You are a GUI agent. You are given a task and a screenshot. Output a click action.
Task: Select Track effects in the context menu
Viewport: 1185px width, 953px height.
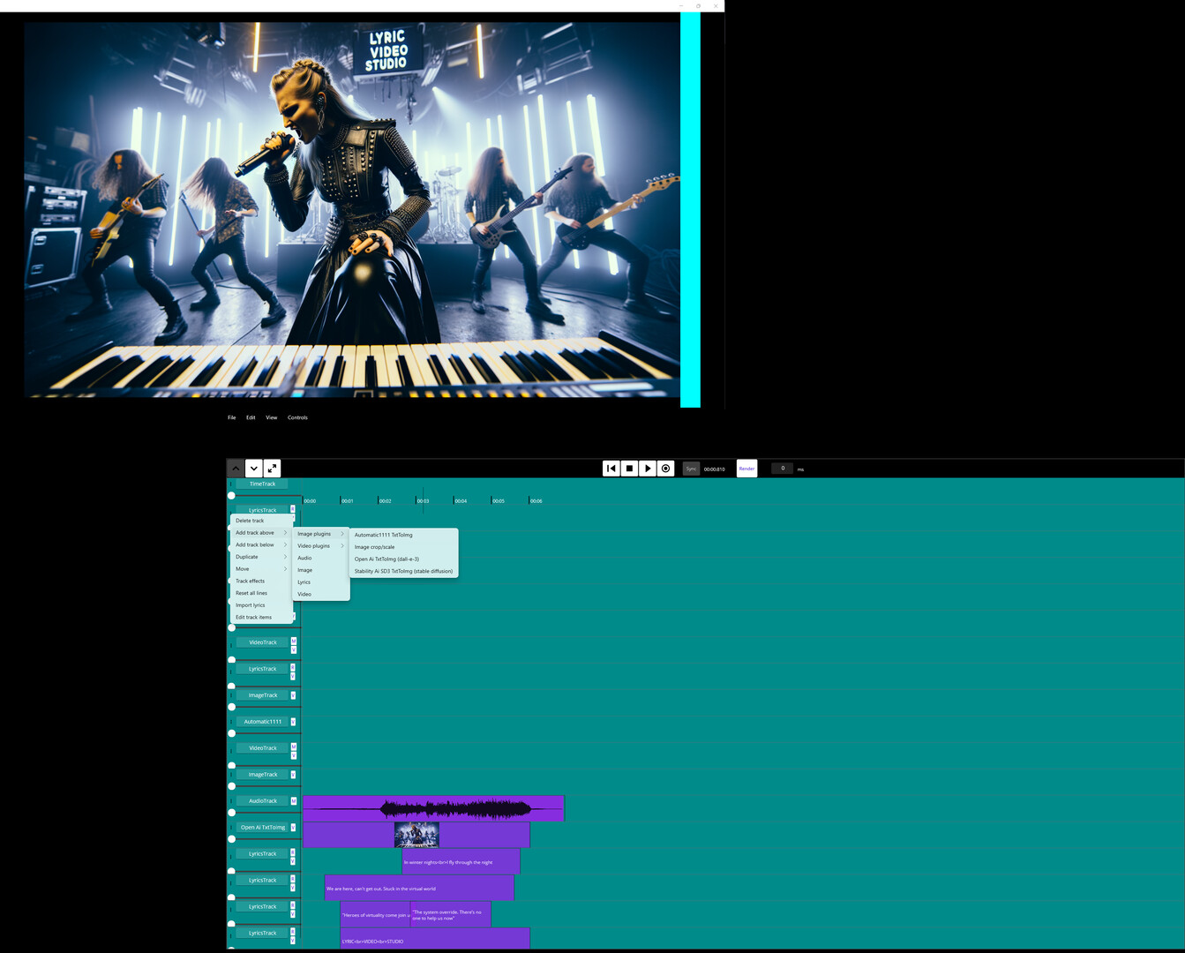point(261,582)
